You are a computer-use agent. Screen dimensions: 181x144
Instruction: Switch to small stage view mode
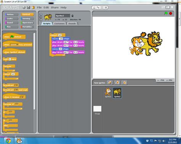[163, 8]
